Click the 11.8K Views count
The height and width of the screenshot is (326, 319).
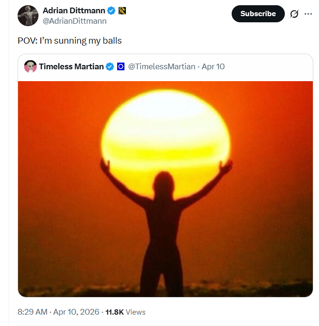[x=125, y=312]
